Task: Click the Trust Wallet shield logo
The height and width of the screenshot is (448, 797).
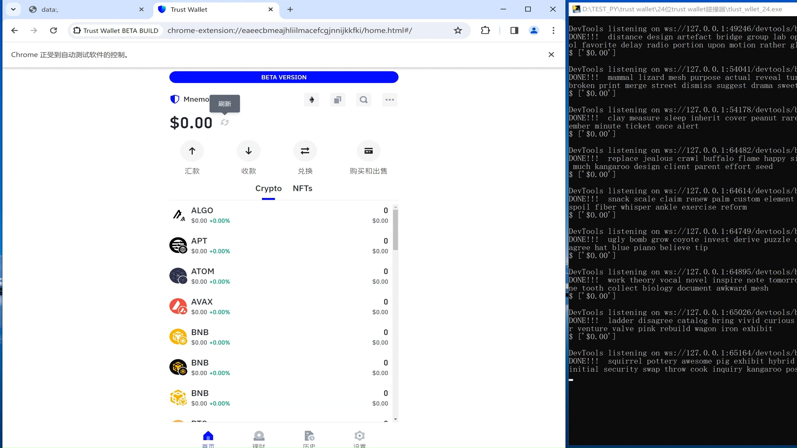Action: [175, 99]
